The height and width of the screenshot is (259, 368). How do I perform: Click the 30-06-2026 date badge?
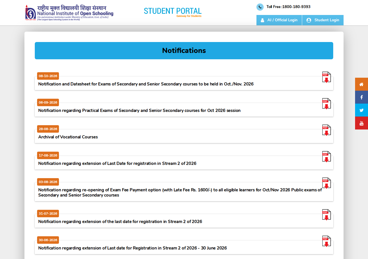(48, 240)
